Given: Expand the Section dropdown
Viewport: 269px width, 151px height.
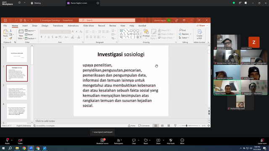Looking at the screenshot, I should (30, 38).
